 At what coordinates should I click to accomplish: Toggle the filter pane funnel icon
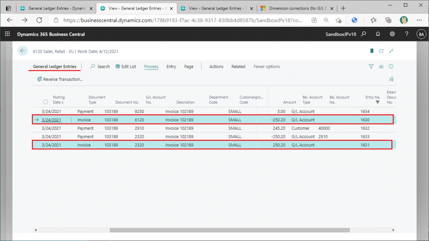coord(371,67)
